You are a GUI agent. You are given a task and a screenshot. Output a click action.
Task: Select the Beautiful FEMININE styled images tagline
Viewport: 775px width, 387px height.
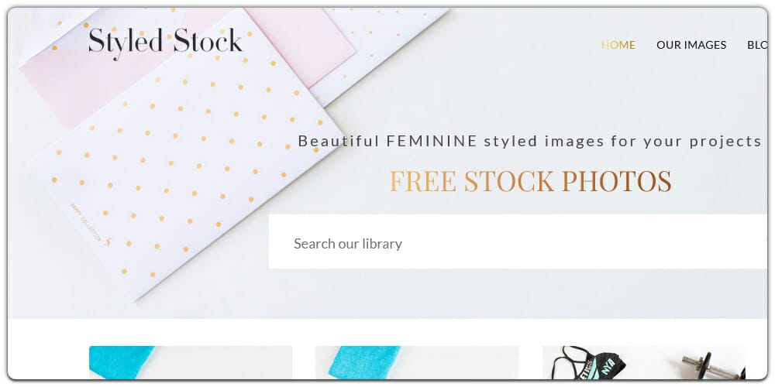pyautogui.click(x=530, y=141)
